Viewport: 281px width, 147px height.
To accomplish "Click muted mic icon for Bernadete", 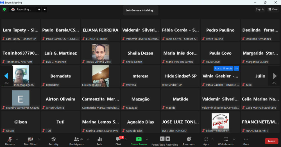I will [43, 85].
